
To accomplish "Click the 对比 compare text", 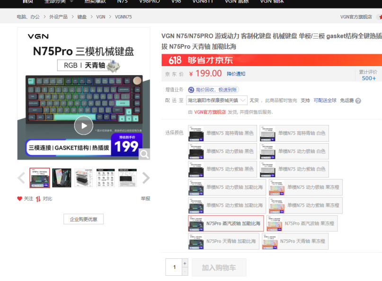I will [47, 199].
